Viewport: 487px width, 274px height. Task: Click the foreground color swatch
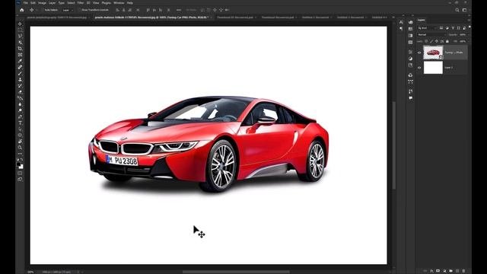coord(18,164)
